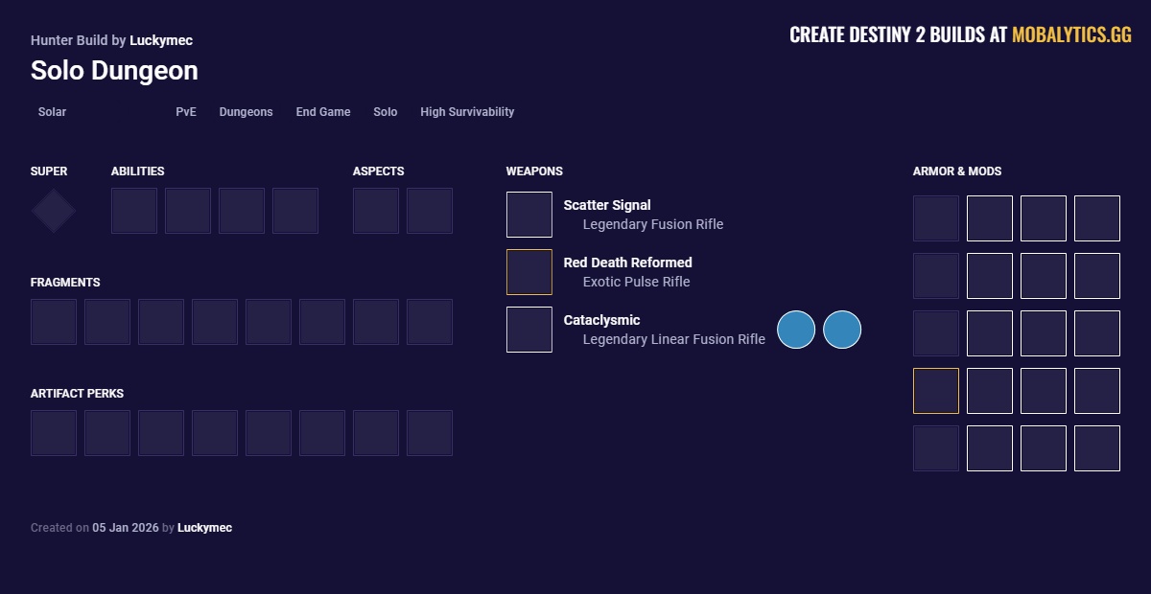
Task: Click Cataclysmic's second blue perk circle
Action: (x=842, y=329)
